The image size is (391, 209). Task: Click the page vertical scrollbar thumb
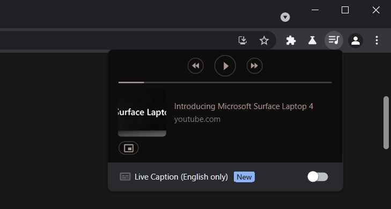[386, 122]
